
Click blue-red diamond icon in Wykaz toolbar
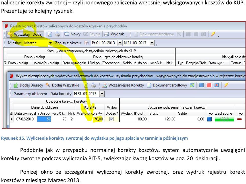217,85
